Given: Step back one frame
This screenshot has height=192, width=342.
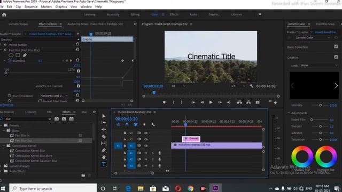Looking at the screenshot, I should (202, 102).
